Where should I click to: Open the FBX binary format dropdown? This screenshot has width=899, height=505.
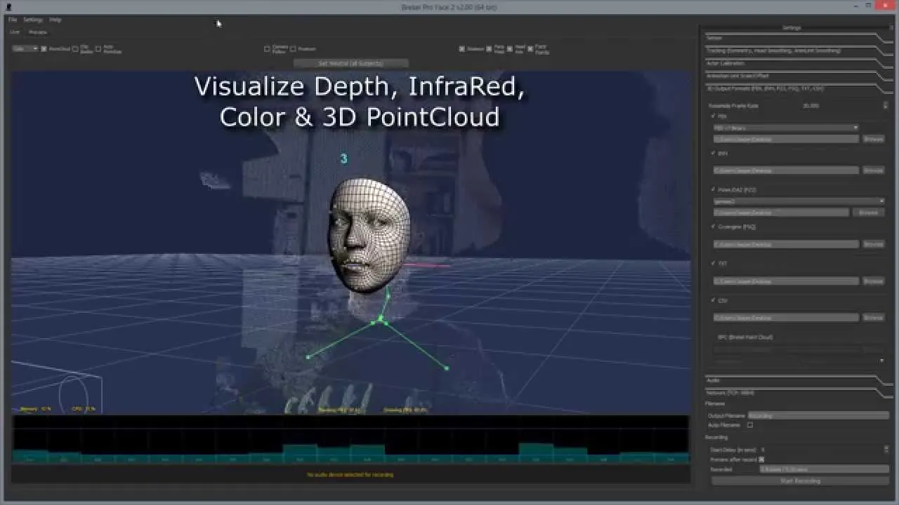(x=786, y=128)
